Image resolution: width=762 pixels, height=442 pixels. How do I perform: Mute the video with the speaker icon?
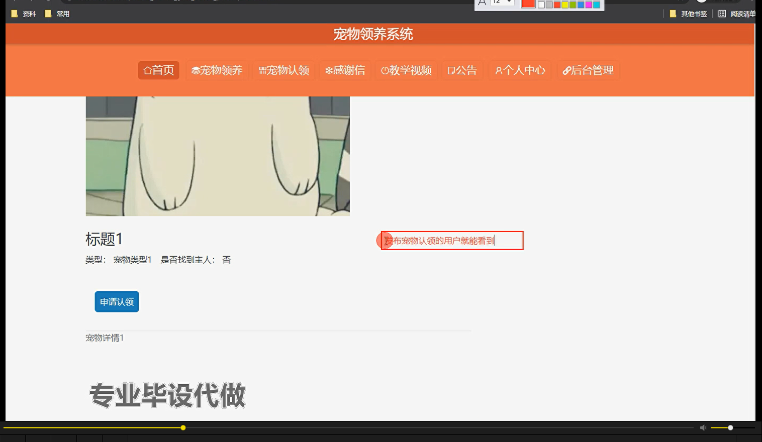[x=703, y=427]
